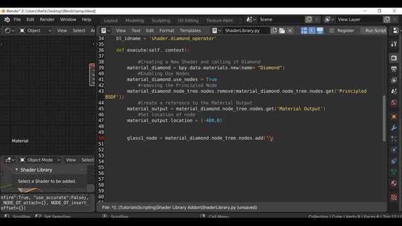
Task: Click the View Layer name field
Action: point(359,19)
